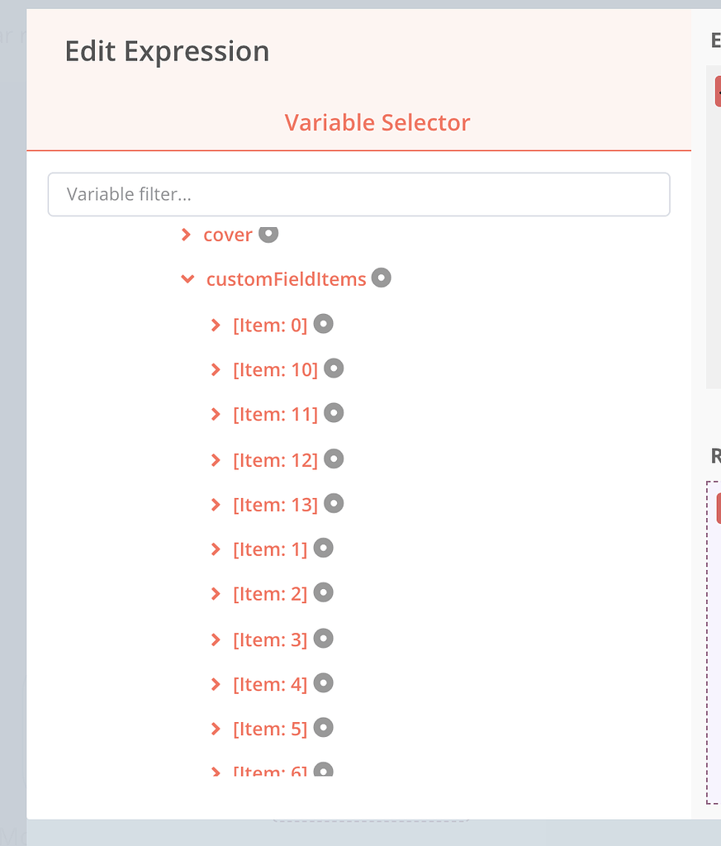
Task: Click the circle icon beside customFieldItems
Action: [x=381, y=278]
